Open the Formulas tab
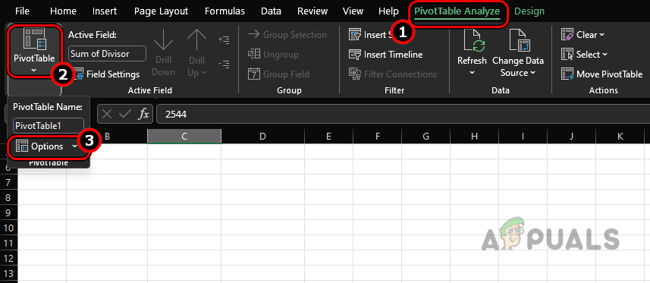650x283 pixels. click(225, 11)
